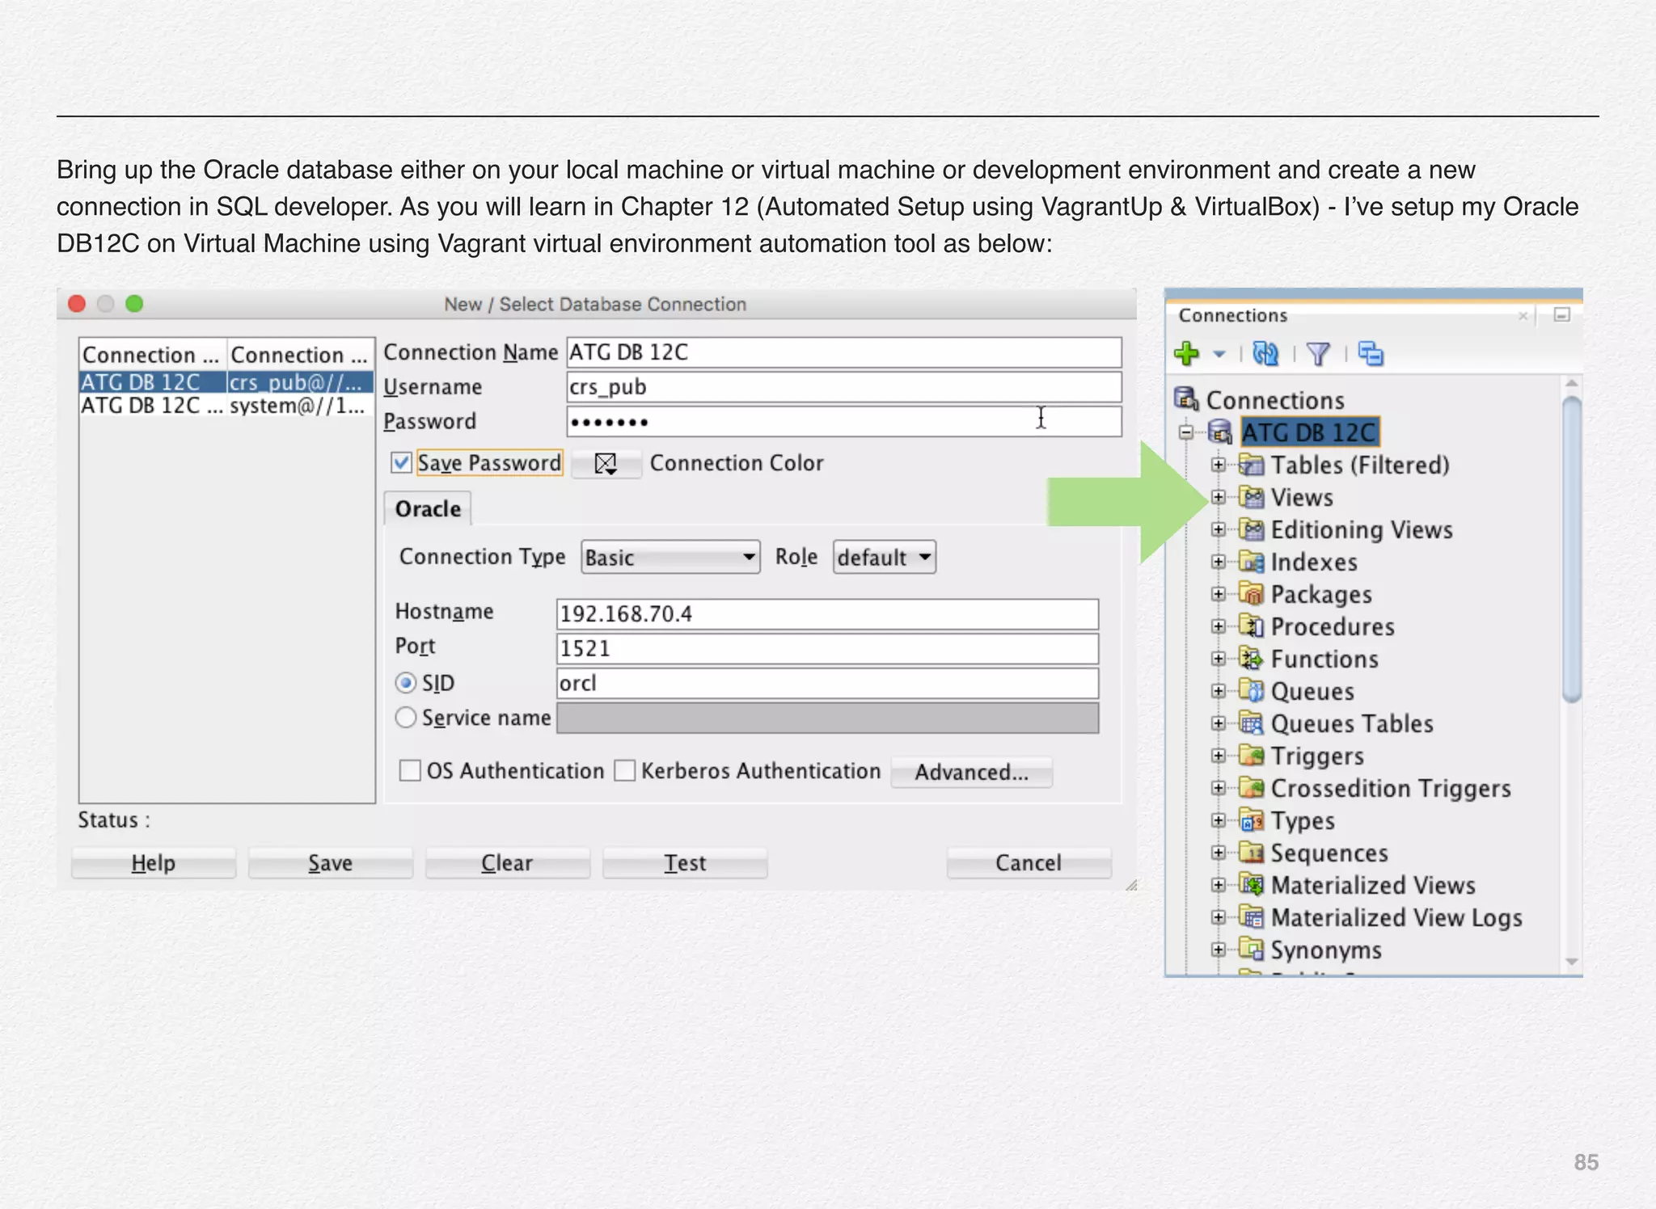Click the Crossedition Triggers folder icon
This screenshot has height=1209, width=1656.
1251,788
